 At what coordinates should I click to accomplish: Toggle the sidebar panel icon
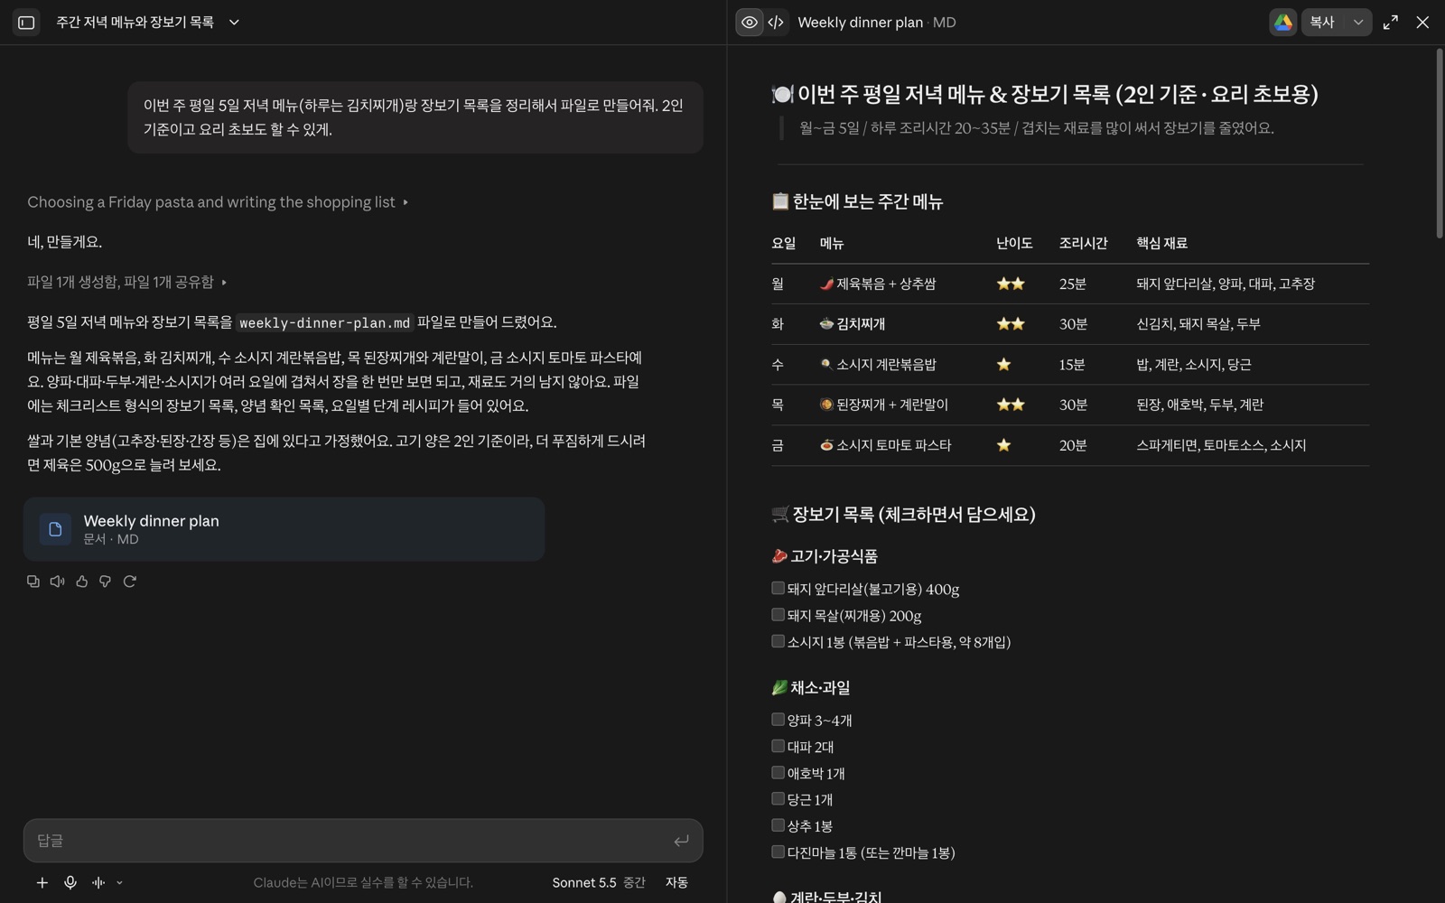point(26,23)
